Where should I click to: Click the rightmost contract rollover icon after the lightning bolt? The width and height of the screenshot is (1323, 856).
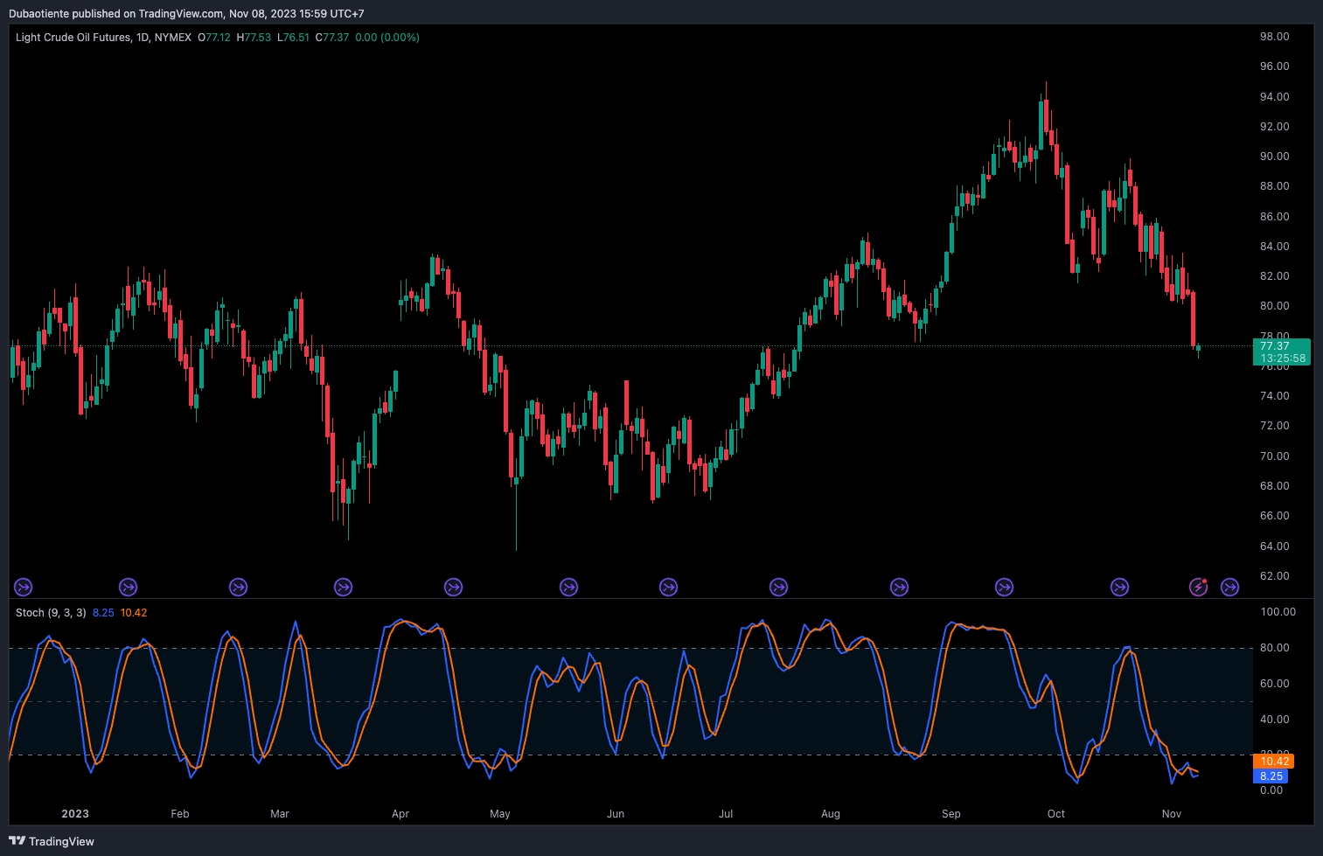click(1229, 588)
